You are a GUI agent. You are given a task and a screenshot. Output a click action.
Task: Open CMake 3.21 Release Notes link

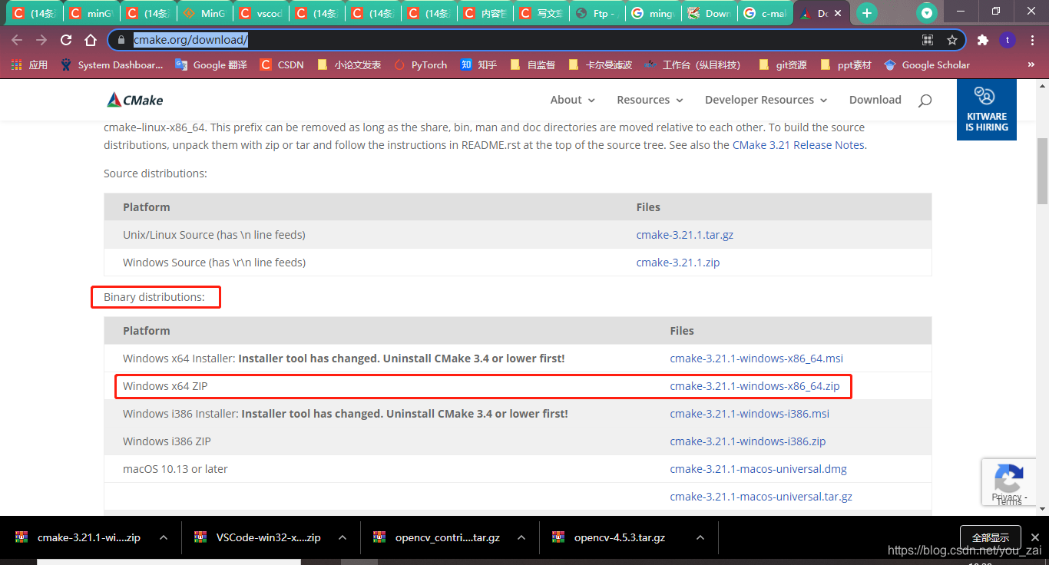click(799, 145)
